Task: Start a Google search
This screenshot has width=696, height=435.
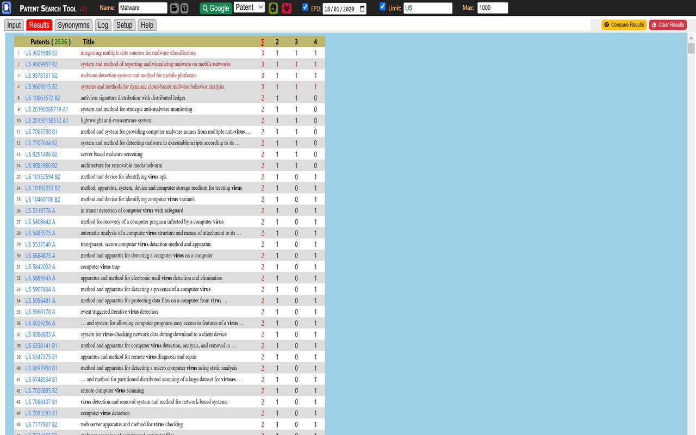Action: click(x=216, y=8)
